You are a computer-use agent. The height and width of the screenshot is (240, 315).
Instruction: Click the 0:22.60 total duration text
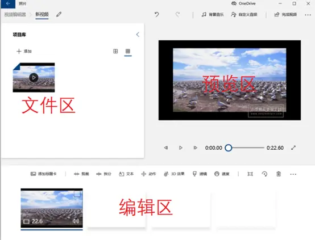275,148
